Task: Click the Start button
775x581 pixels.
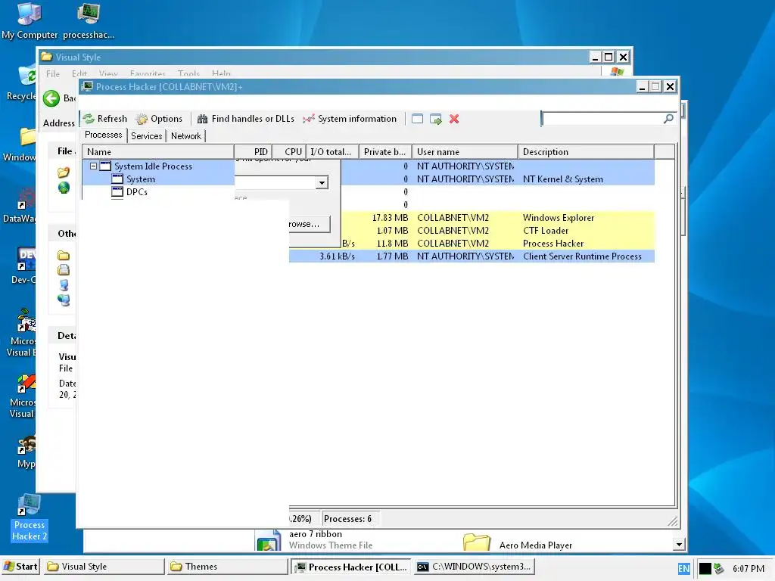Action: 20,566
